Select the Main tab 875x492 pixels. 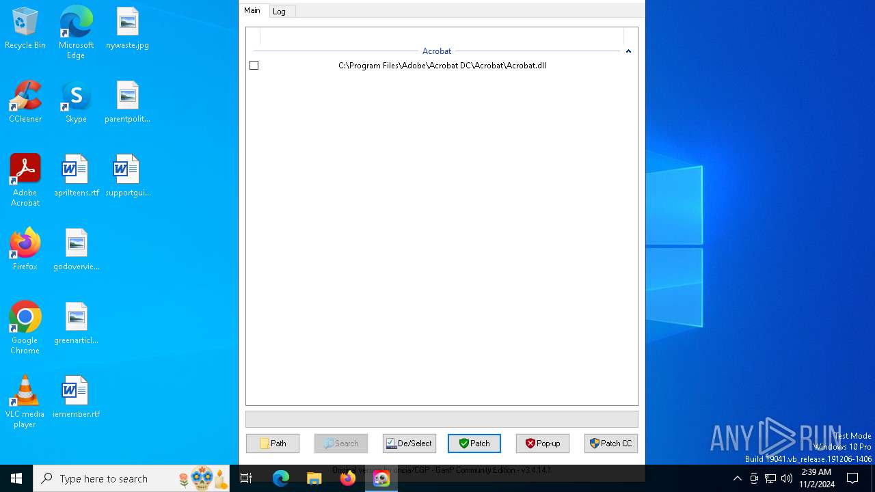pos(252,10)
